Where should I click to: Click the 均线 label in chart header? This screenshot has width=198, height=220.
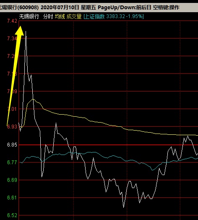point(60,16)
